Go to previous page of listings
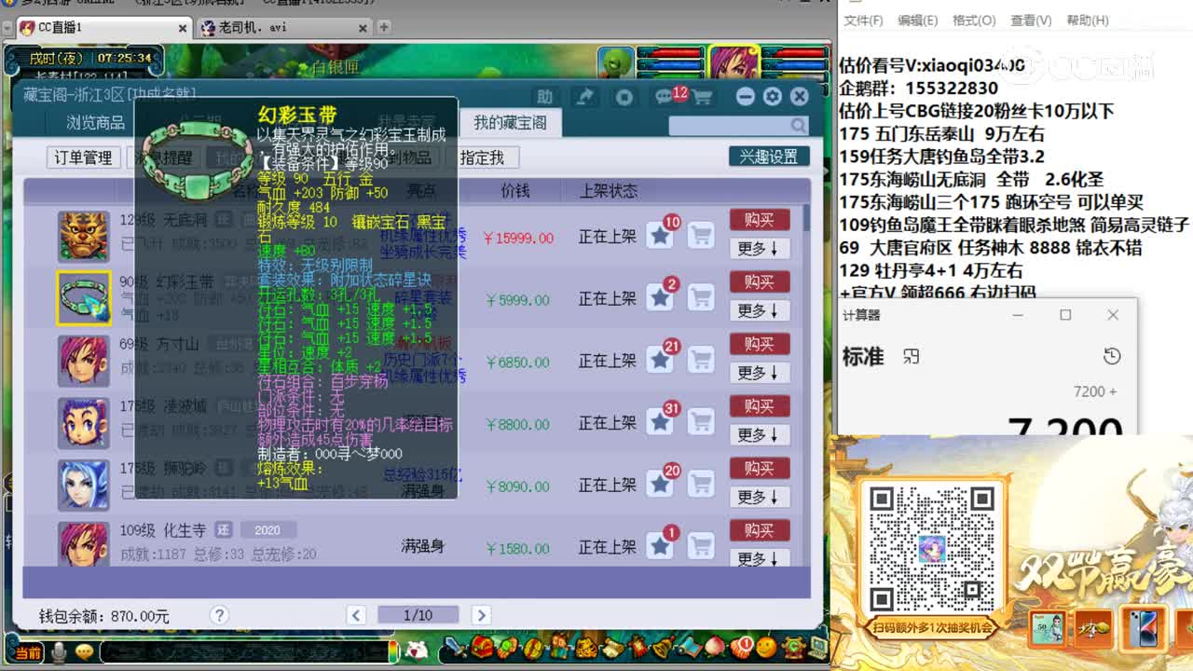 click(x=356, y=615)
